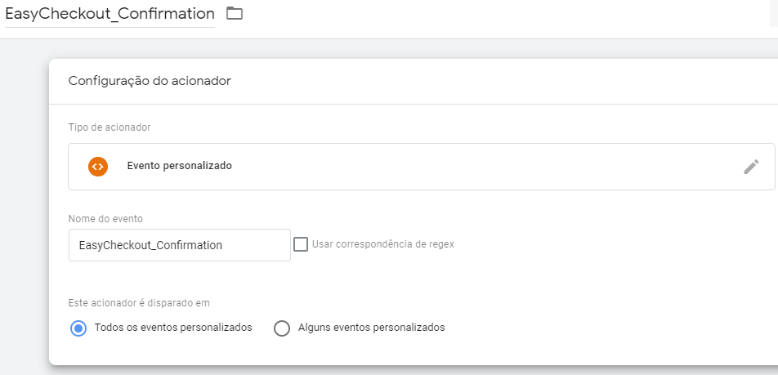Click the Tipo de acionador label
The width and height of the screenshot is (778, 375).
coord(110,127)
